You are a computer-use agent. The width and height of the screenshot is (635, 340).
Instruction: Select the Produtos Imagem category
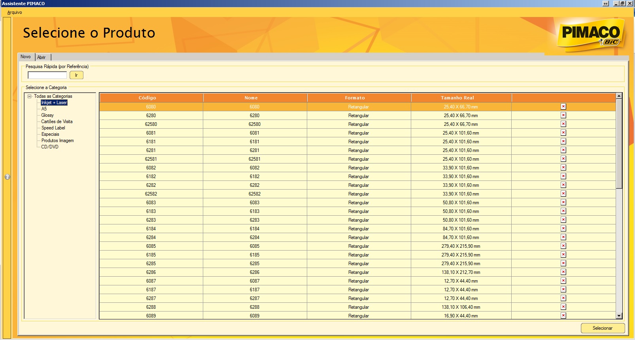point(58,141)
